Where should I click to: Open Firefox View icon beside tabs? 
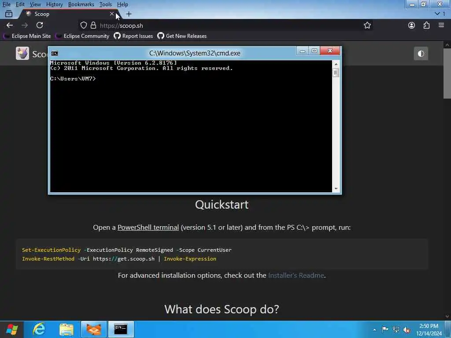(x=9, y=14)
